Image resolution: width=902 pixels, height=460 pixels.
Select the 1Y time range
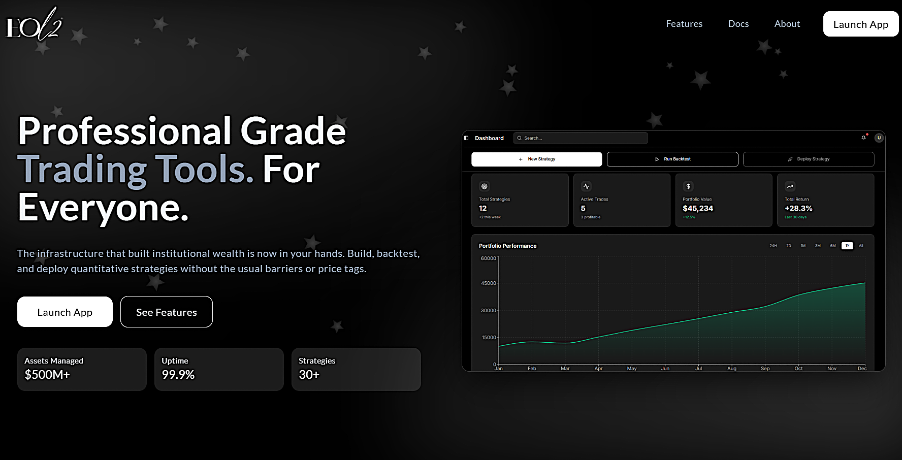tap(847, 246)
